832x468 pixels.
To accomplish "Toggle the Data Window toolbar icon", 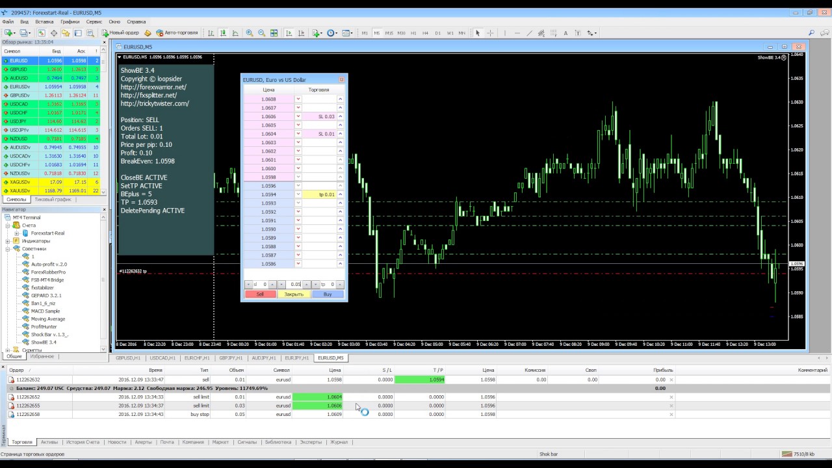I will 54,32.
